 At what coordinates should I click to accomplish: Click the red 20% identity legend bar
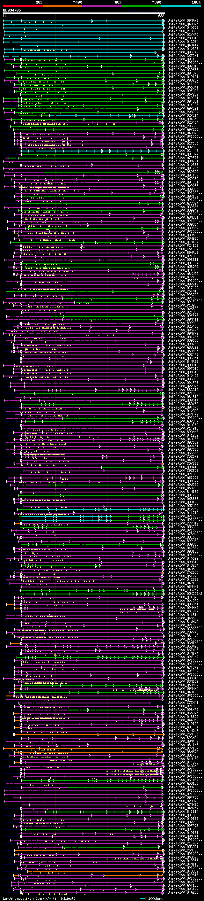[23, 6]
